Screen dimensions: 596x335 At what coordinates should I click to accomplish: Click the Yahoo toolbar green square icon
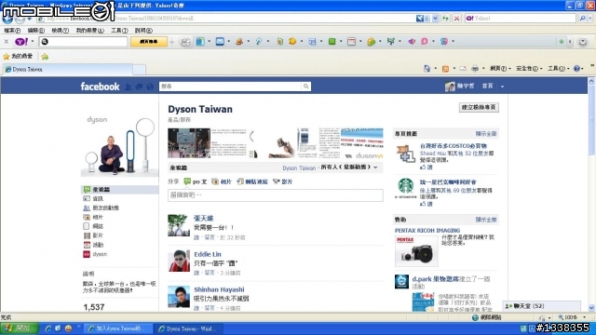332,41
